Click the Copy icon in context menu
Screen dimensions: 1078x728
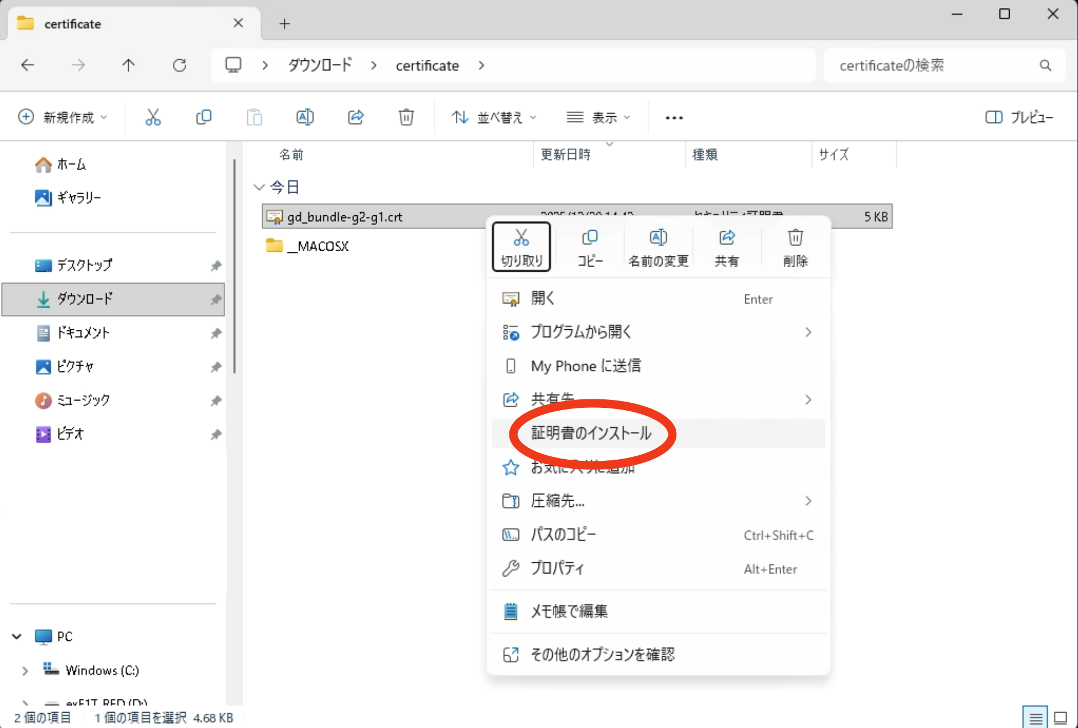point(590,247)
